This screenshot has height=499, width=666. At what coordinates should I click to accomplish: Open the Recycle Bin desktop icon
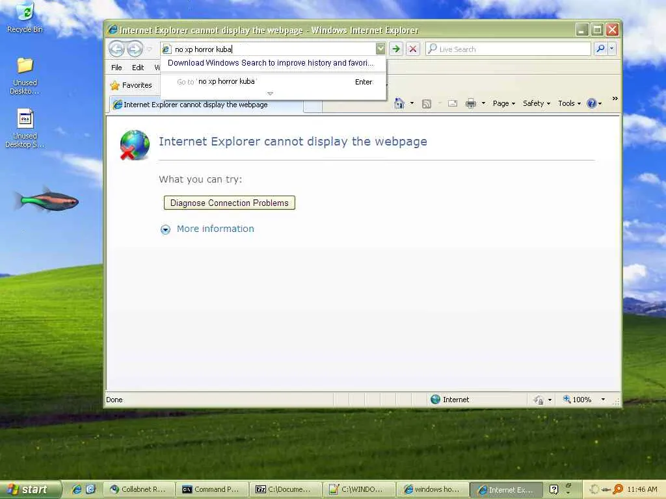pos(25,17)
